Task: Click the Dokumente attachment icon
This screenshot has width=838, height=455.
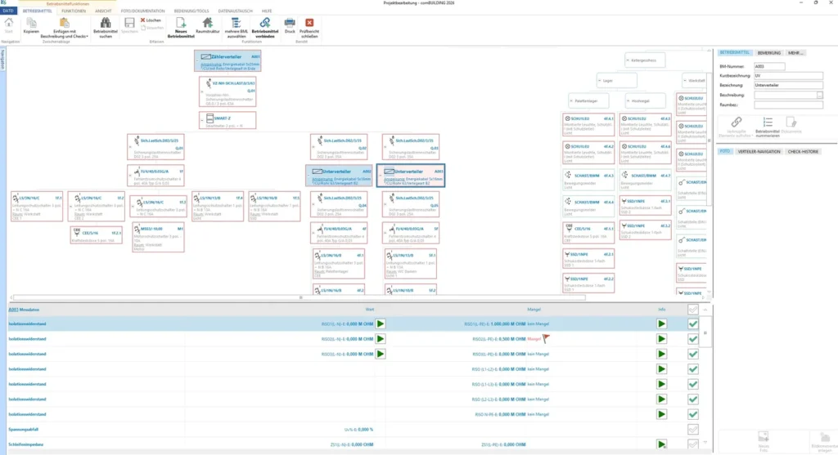Action: tap(791, 123)
